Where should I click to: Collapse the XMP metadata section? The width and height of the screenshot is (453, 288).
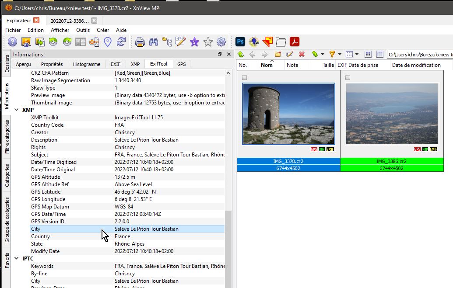click(17, 110)
